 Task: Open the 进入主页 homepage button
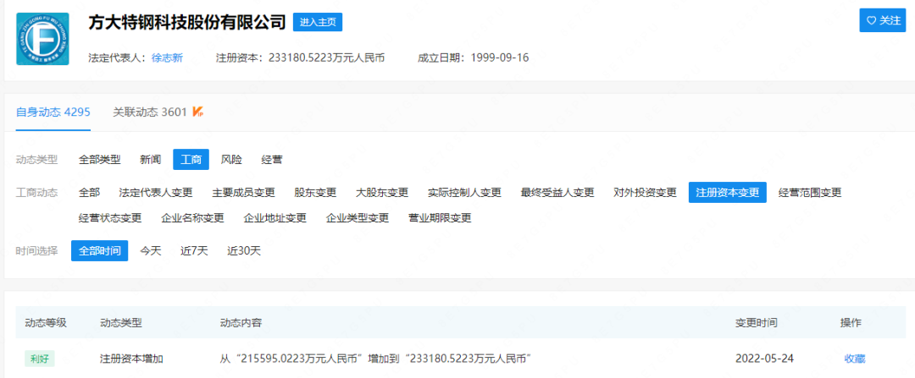pos(318,22)
